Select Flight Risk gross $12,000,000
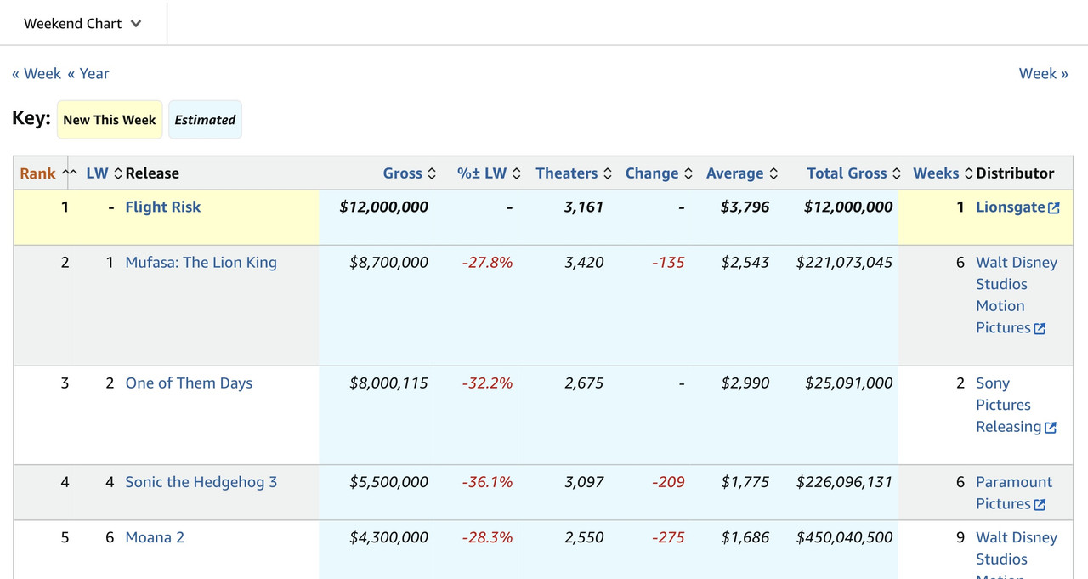 tap(384, 207)
